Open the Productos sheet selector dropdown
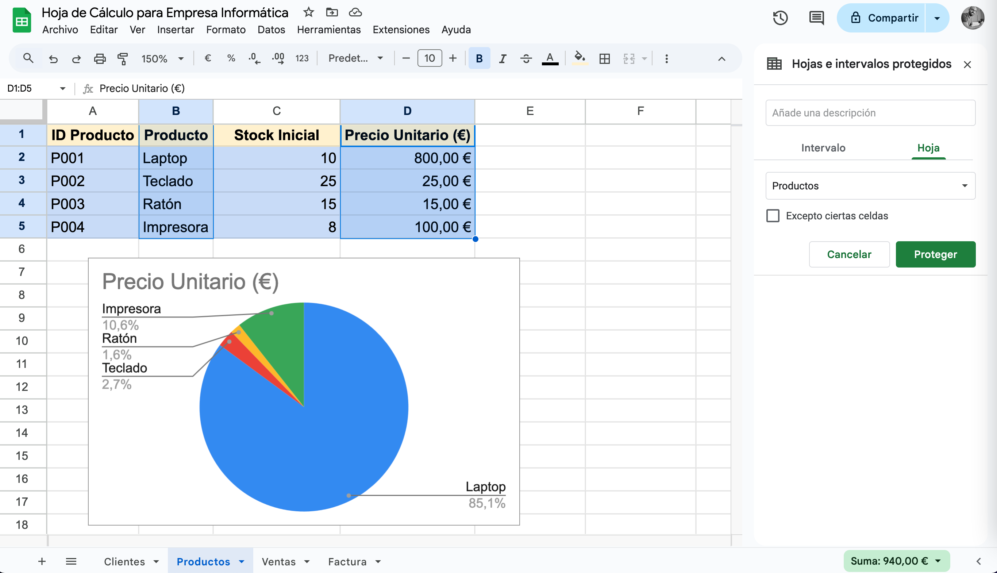The width and height of the screenshot is (997, 573). pos(870,186)
